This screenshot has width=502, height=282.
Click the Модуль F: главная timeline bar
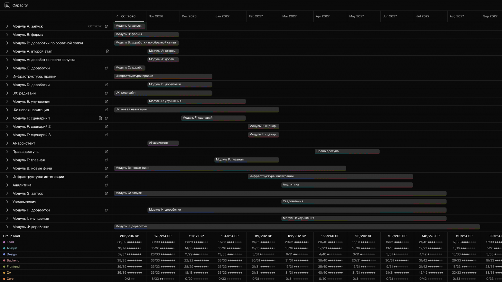coord(247,160)
